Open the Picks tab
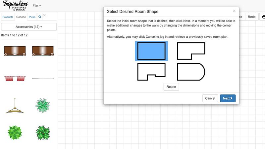265x149 pixels. 32,17
